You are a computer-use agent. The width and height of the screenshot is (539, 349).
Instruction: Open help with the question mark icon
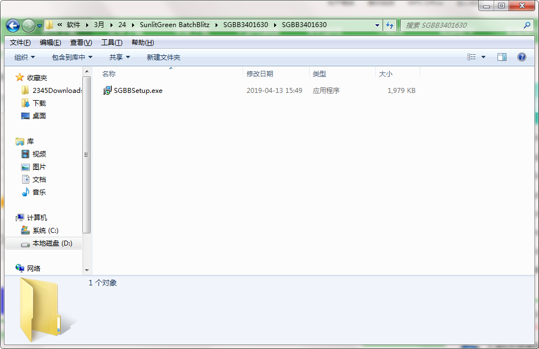tap(521, 57)
